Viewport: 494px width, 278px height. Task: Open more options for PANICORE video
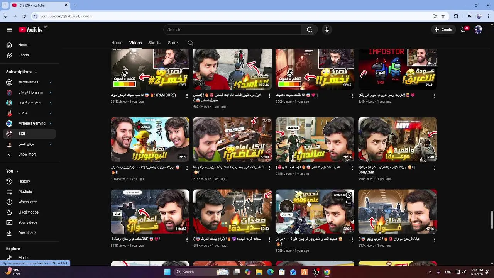[187, 95]
